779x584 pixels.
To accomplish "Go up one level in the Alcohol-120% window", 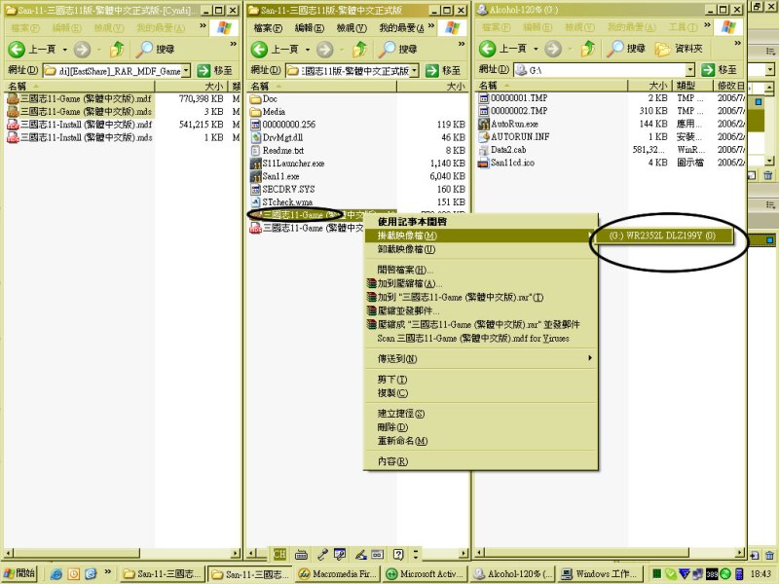I will pos(588,48).
